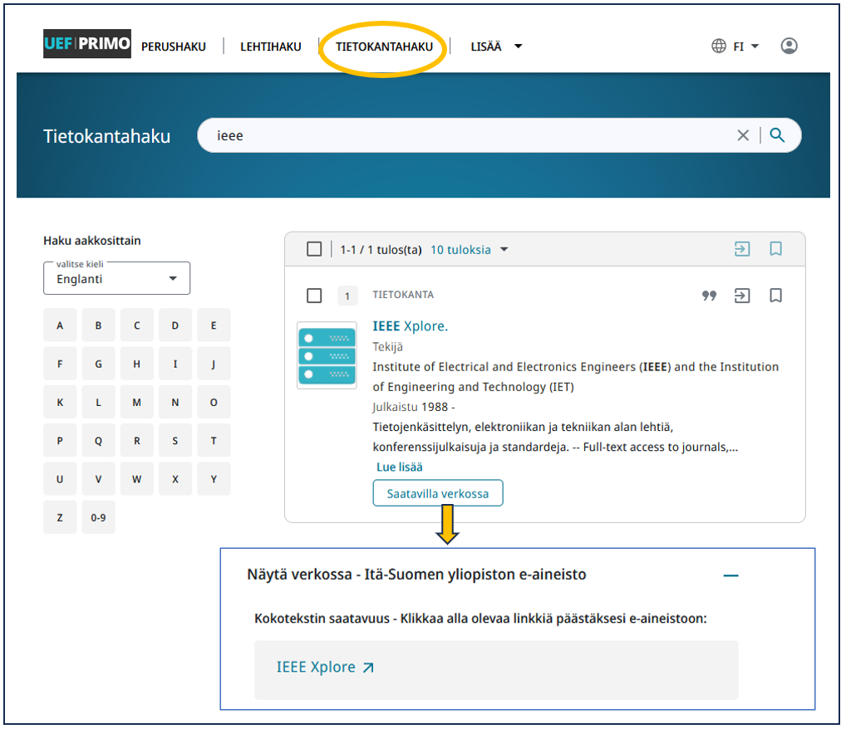
Task: Save all results bookmark icon in header
Action: [x=775, y=248]
